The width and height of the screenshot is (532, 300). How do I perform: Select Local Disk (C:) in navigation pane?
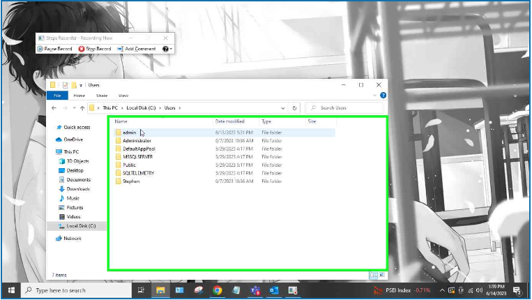[81, 226]
